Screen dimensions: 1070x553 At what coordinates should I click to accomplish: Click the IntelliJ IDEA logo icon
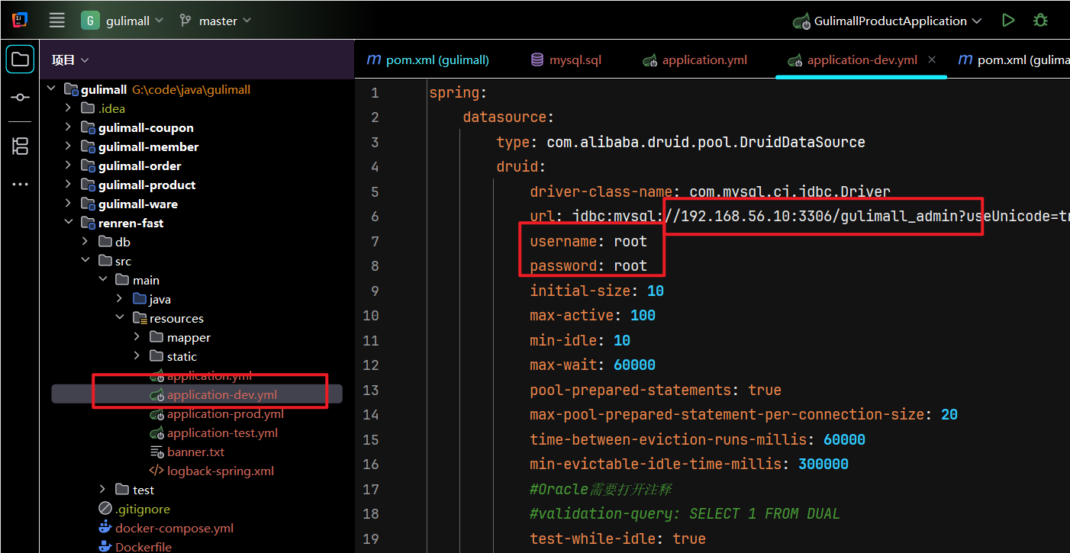(x=21, y=21)
